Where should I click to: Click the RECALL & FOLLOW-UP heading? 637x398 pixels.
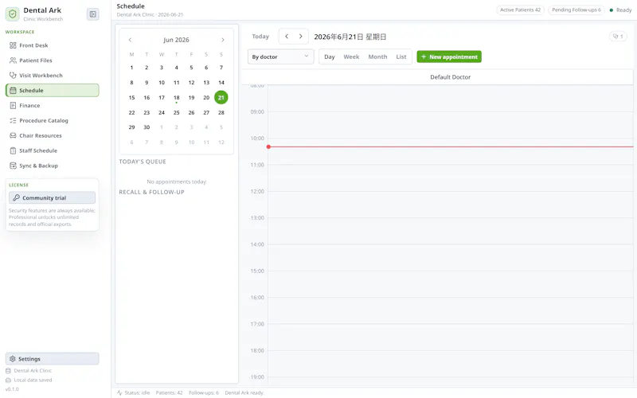click(x=151, y=192)
